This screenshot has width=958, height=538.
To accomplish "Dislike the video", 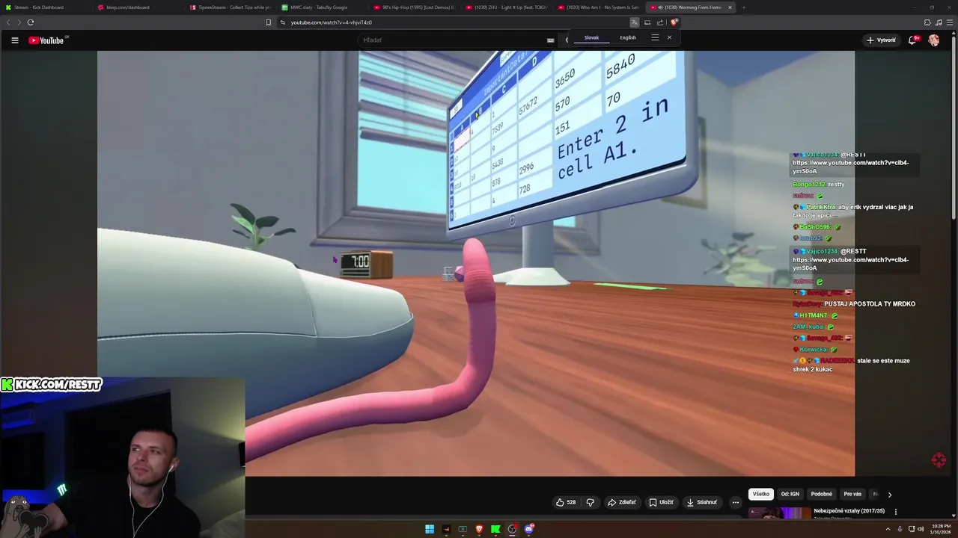I will click(590, 502).
